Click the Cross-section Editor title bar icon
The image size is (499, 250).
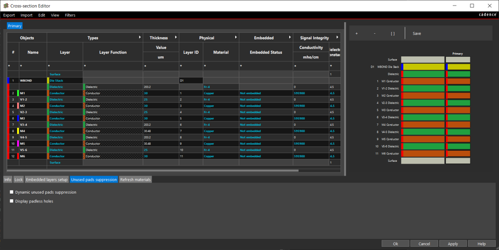tap(5, 6)
